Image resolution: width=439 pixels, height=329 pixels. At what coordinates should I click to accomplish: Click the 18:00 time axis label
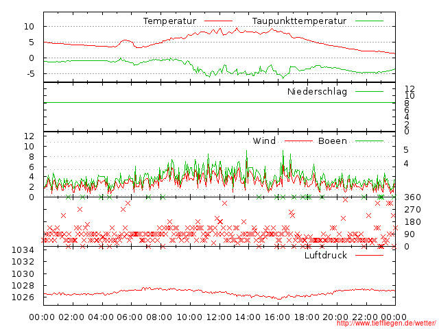coord(307,317)
